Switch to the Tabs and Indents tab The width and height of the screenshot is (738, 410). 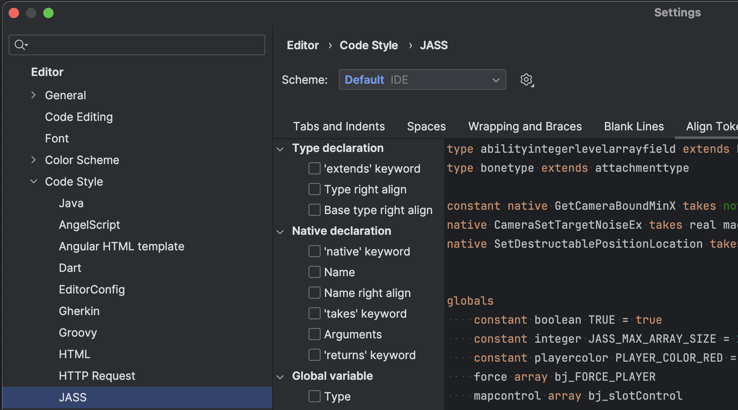pyautogui.click(x=339, y=126)
